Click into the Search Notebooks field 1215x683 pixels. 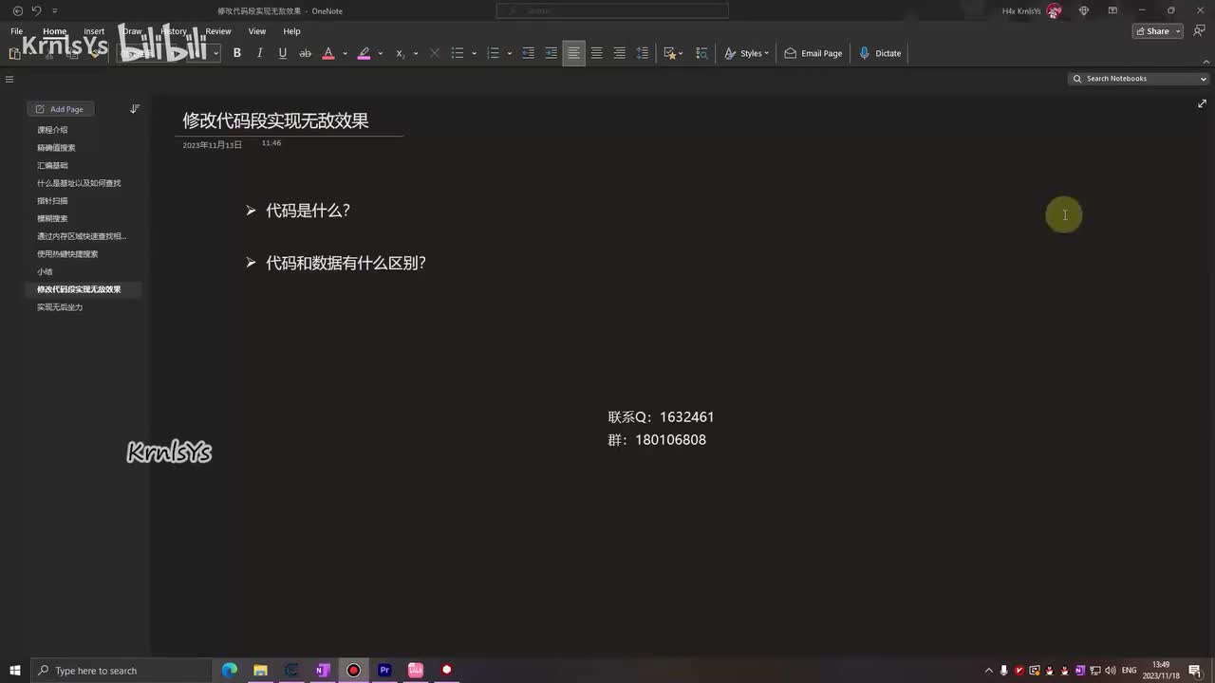click(x=1134, y=79)
